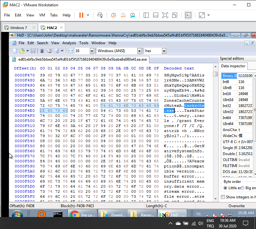Image resolution: width=256 pixels, height=229 pixels.
Task: Open Windows (ANSI) encoding dropdown
Action: 139,51
